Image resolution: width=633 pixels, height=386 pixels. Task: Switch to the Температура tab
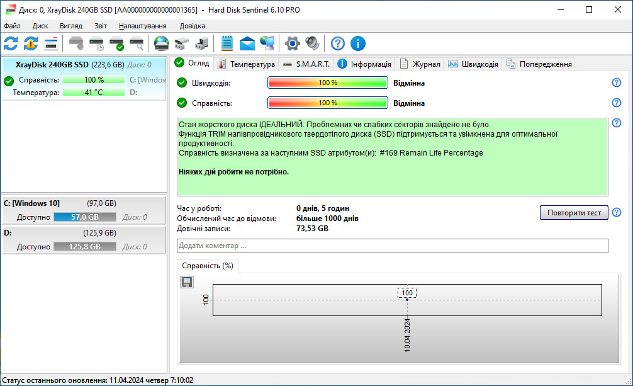click(246, 64)
